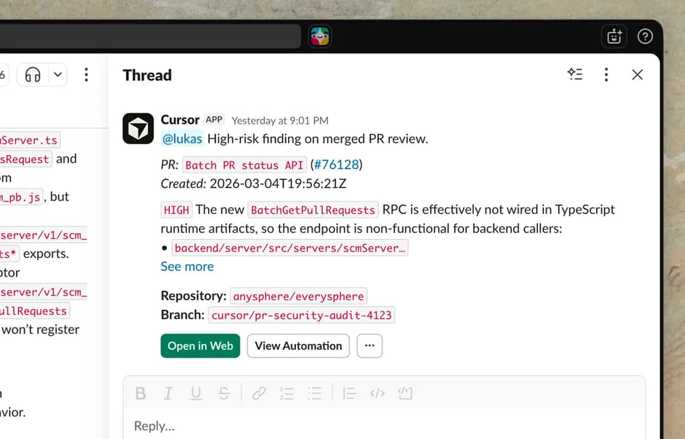
Task: Insert a code block
Action: pos(405,393)
